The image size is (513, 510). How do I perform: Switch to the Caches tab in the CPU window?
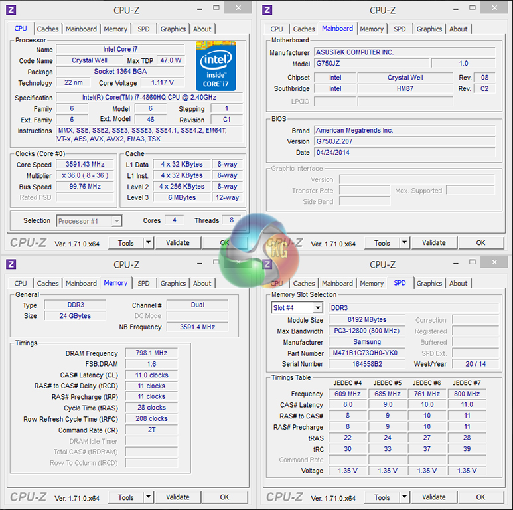click(48, 29)
